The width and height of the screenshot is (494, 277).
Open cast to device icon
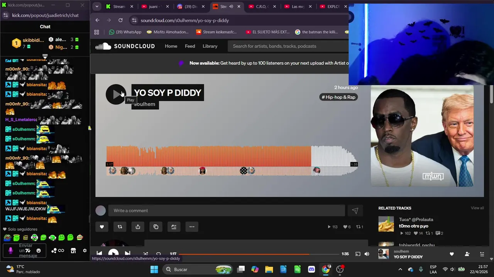[358, 254]
